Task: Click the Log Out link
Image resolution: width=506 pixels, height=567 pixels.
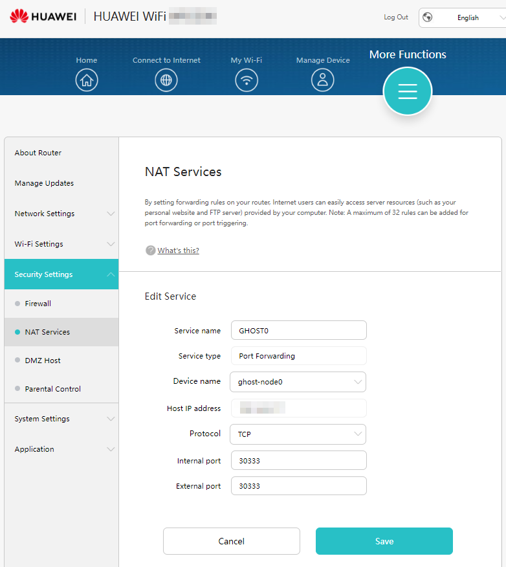Action: (x=396, y=17)
